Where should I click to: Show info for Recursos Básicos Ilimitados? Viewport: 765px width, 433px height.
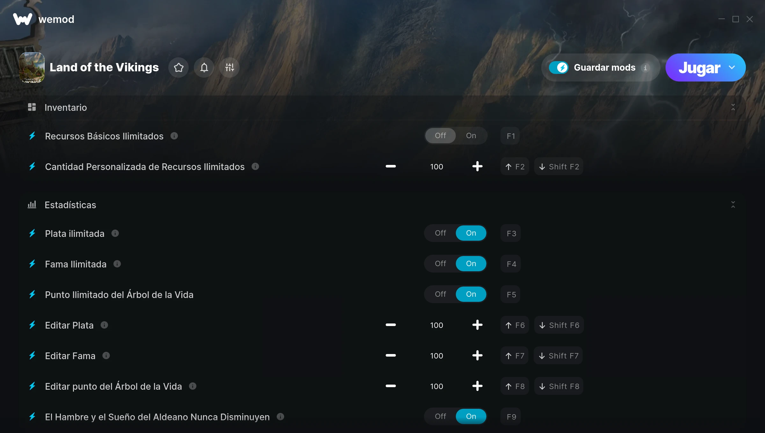pos(174,136)
